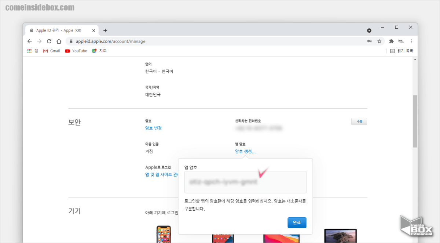Click the page vertical scrollbar thumb
440x243 pixels.
point(415,121)
